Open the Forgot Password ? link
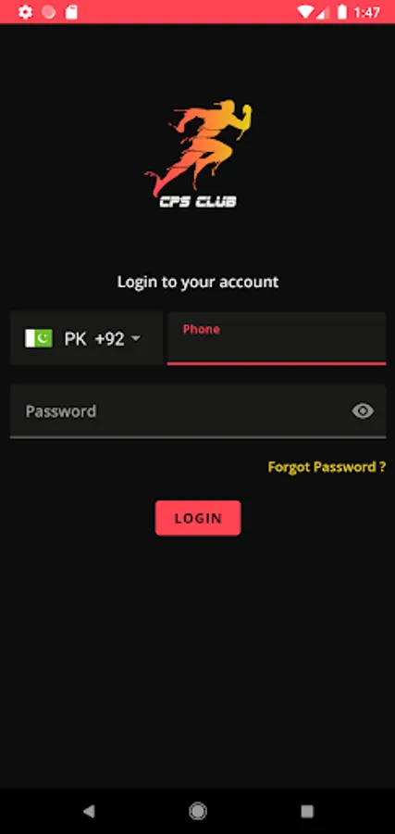Screen dimensions: 395x834 pyautogui.click(x=327, y=467)
